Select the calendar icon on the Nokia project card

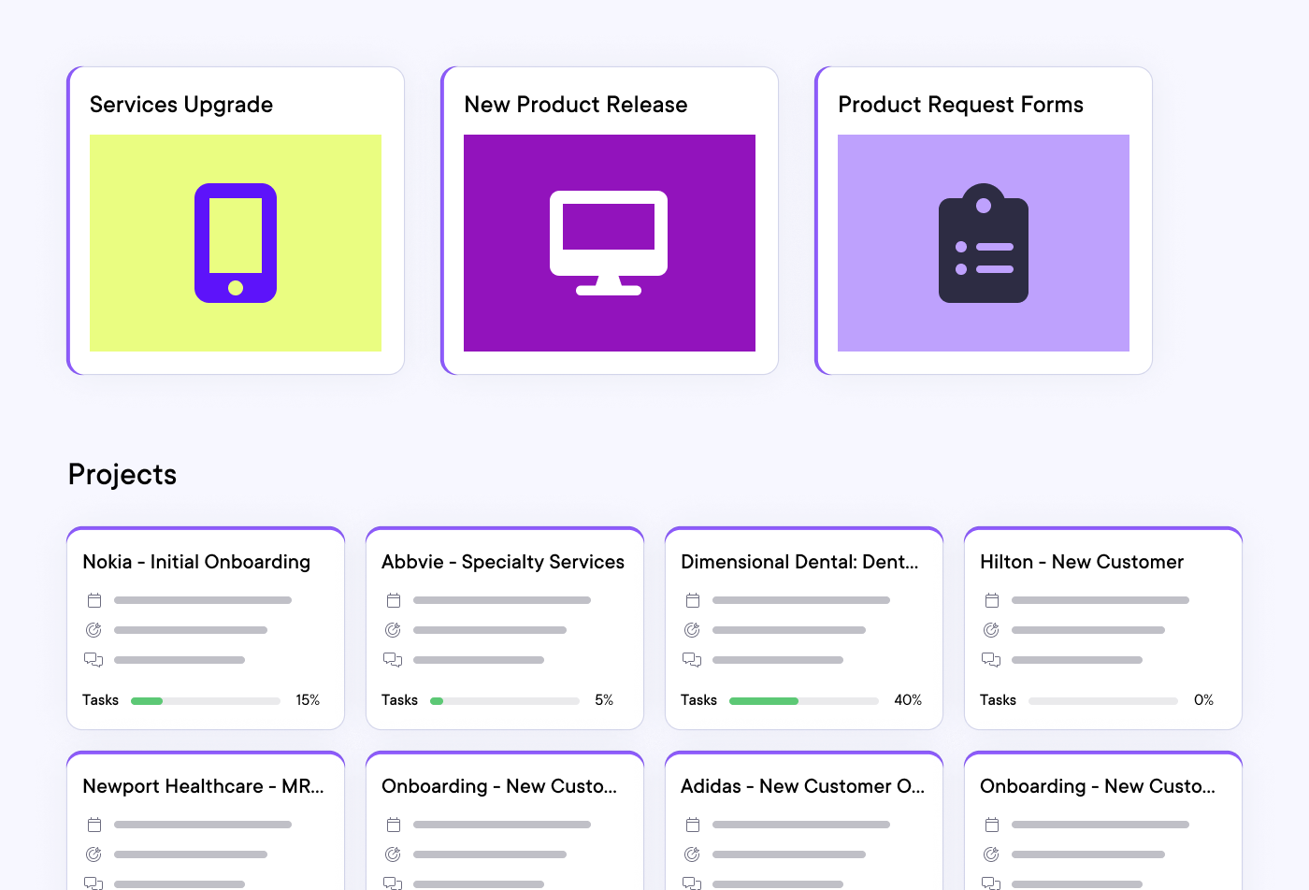pyautogui.click(x=94, y=600)
